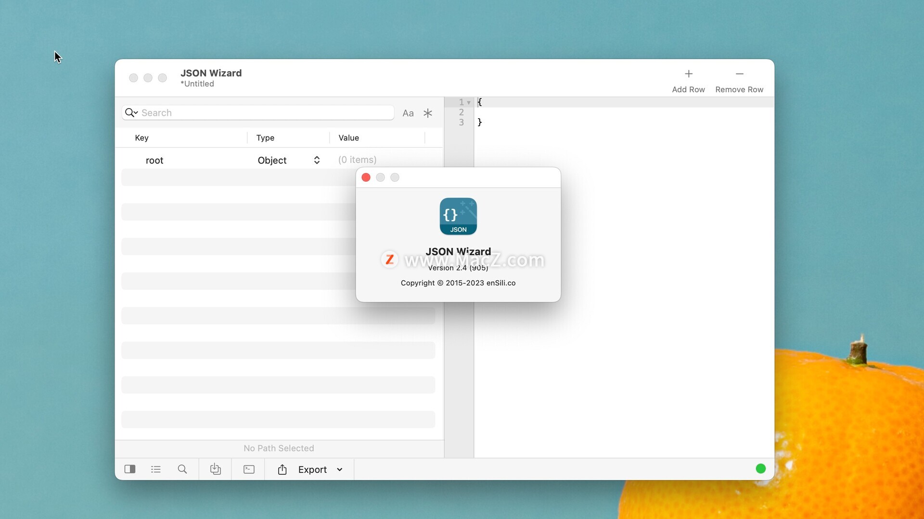Close the About JSON Wizard dialog

(366, 178)
